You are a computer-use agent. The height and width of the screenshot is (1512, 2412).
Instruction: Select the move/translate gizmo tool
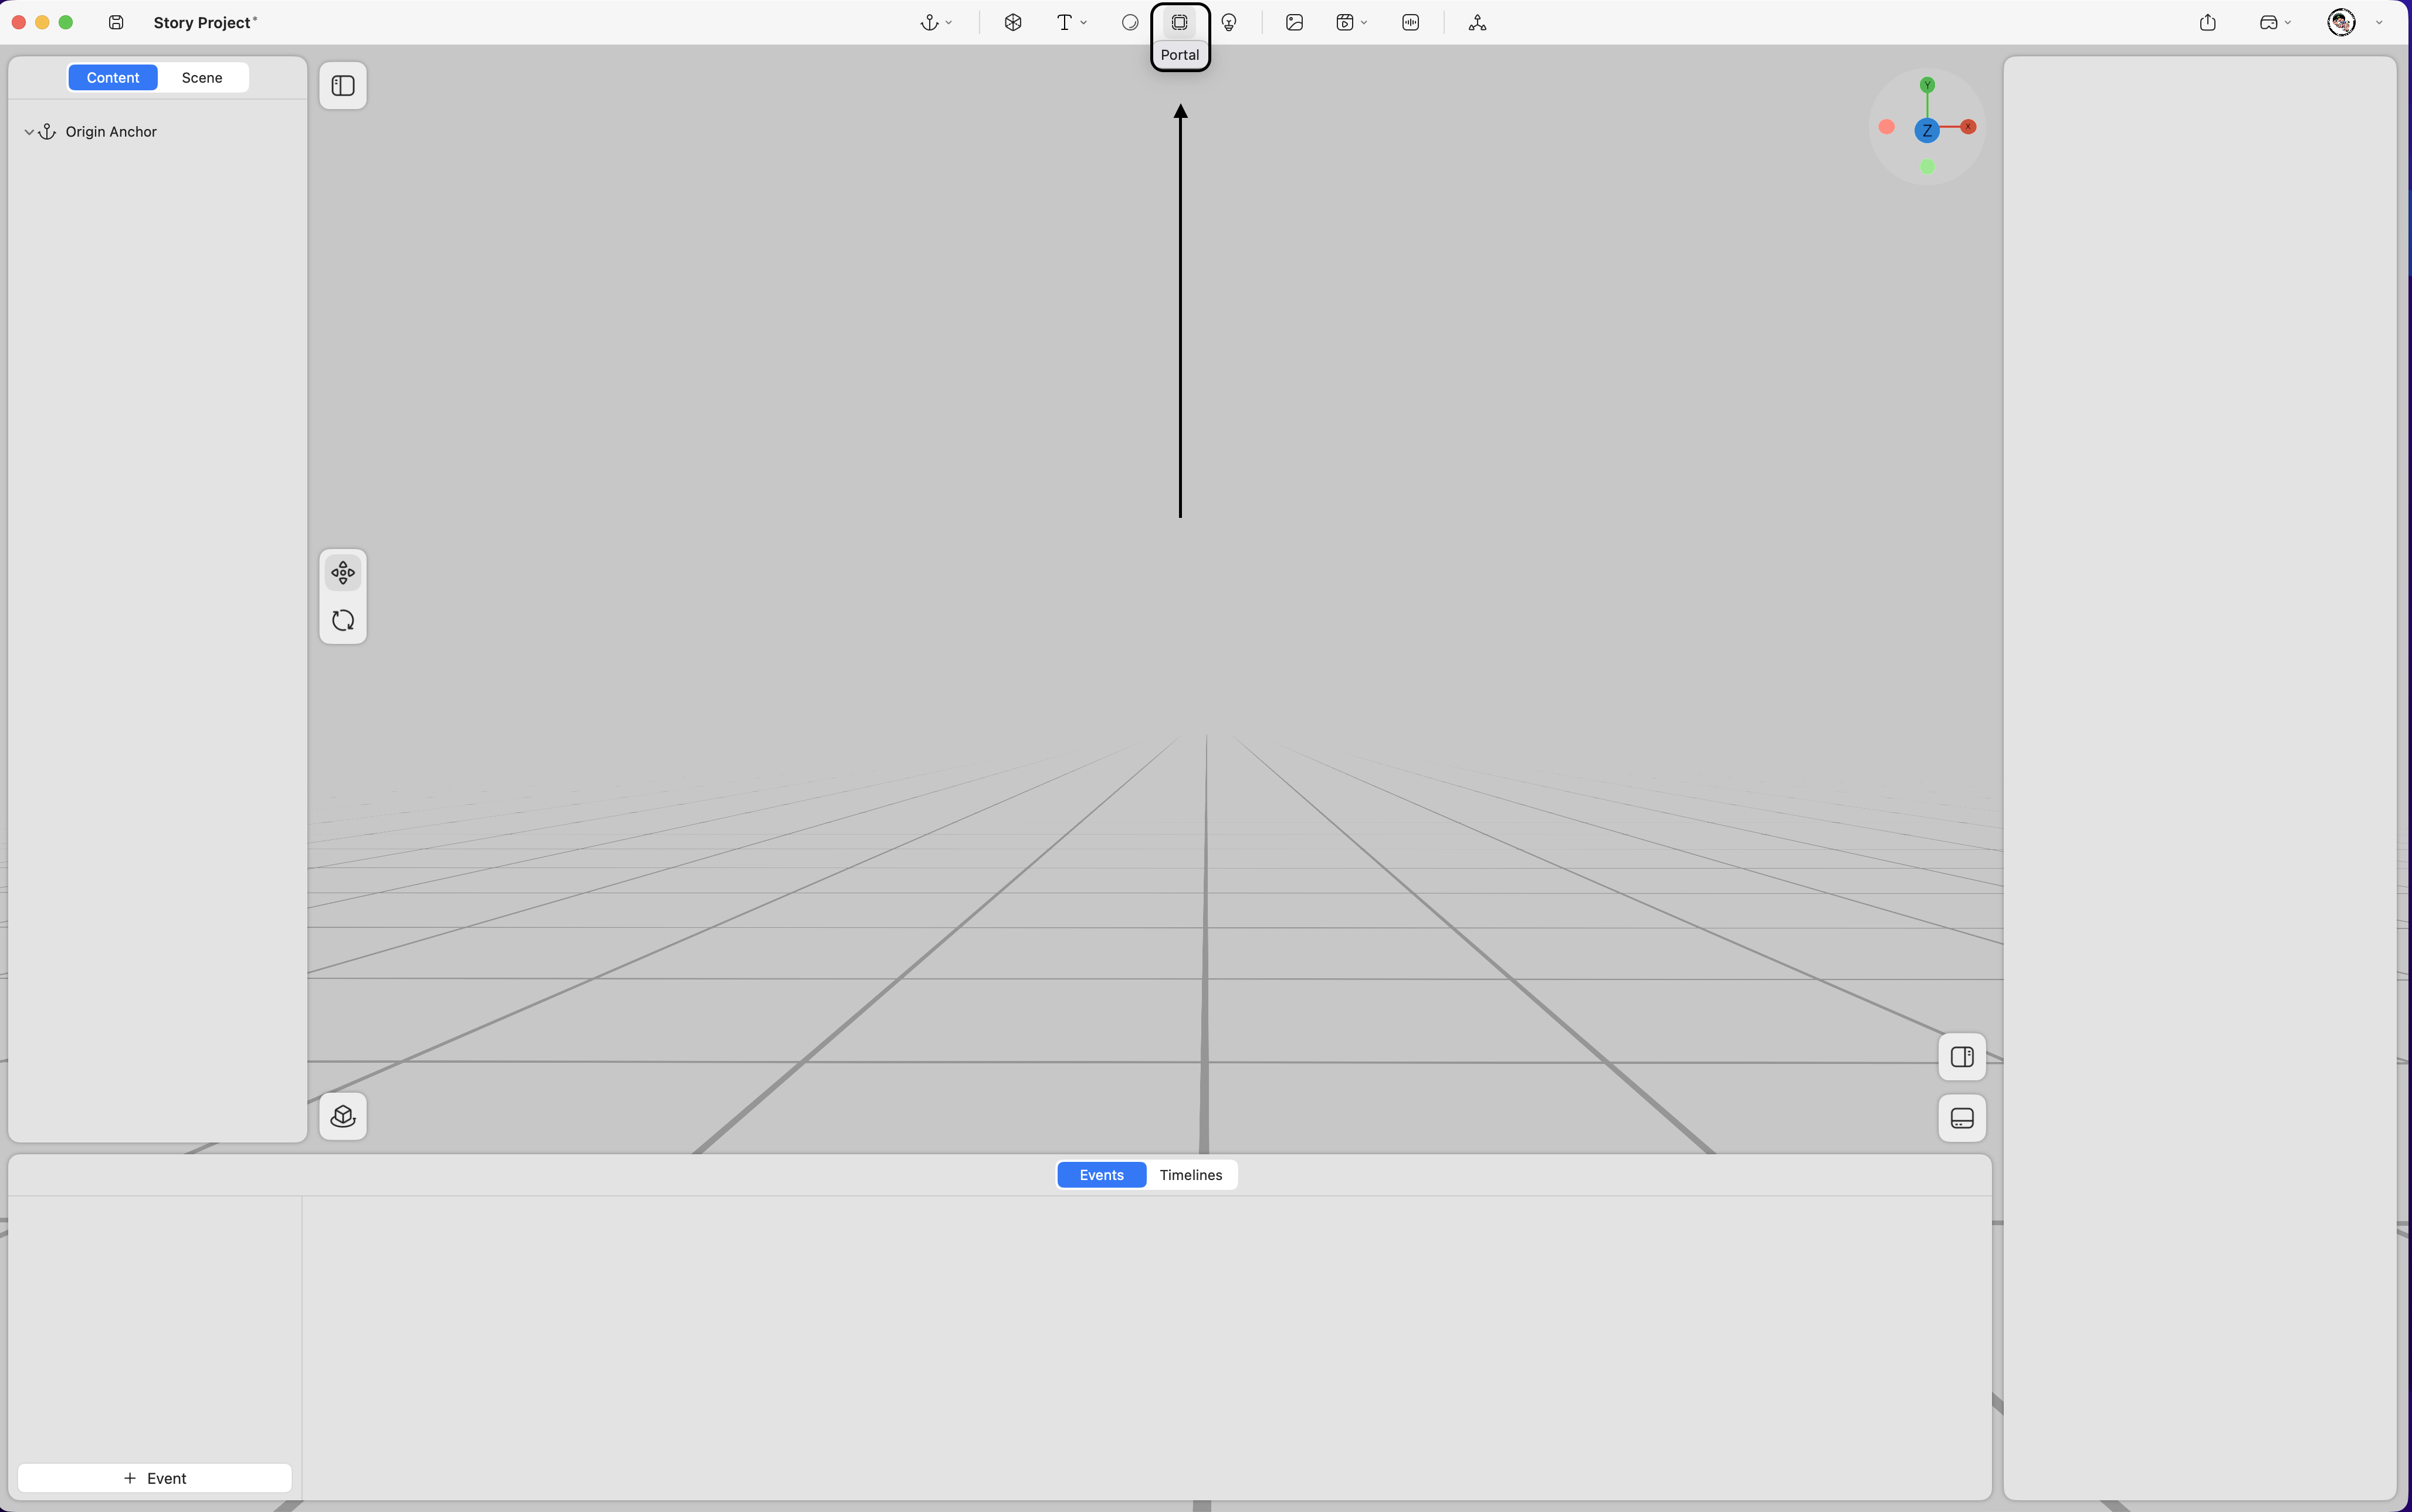click(343, 573)
